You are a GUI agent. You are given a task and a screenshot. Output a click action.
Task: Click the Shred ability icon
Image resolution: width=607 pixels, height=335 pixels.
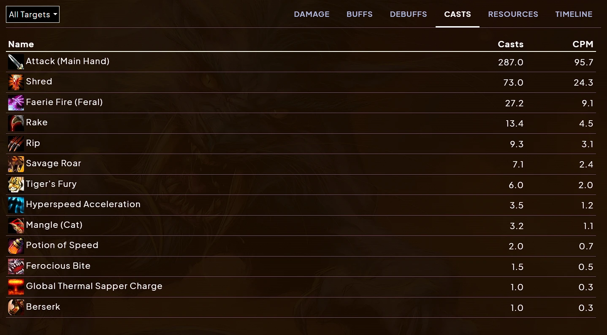point(16,82)
